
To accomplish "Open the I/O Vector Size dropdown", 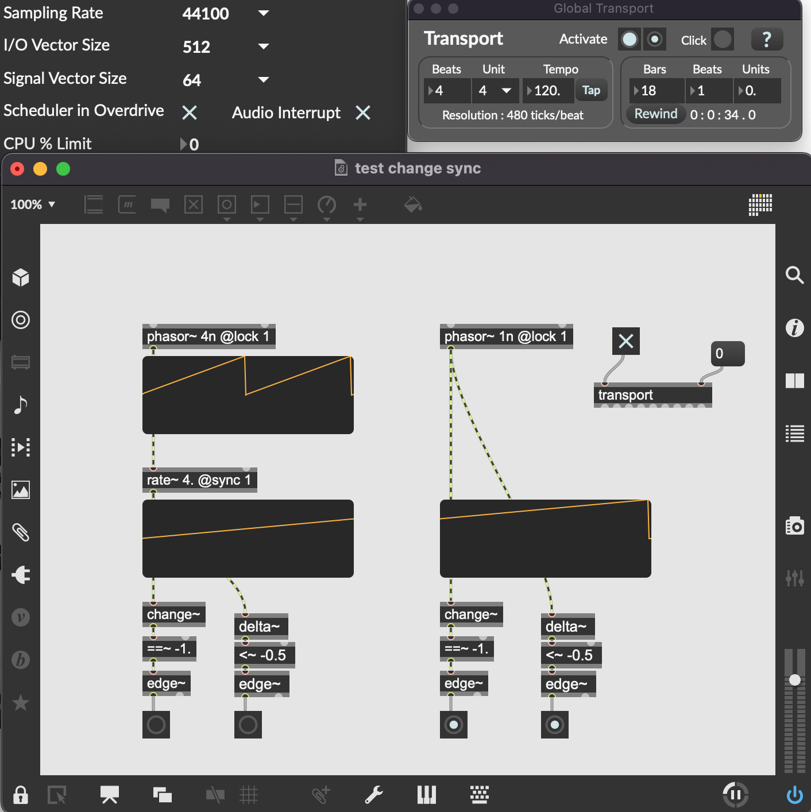I will (x=264, y=47).
